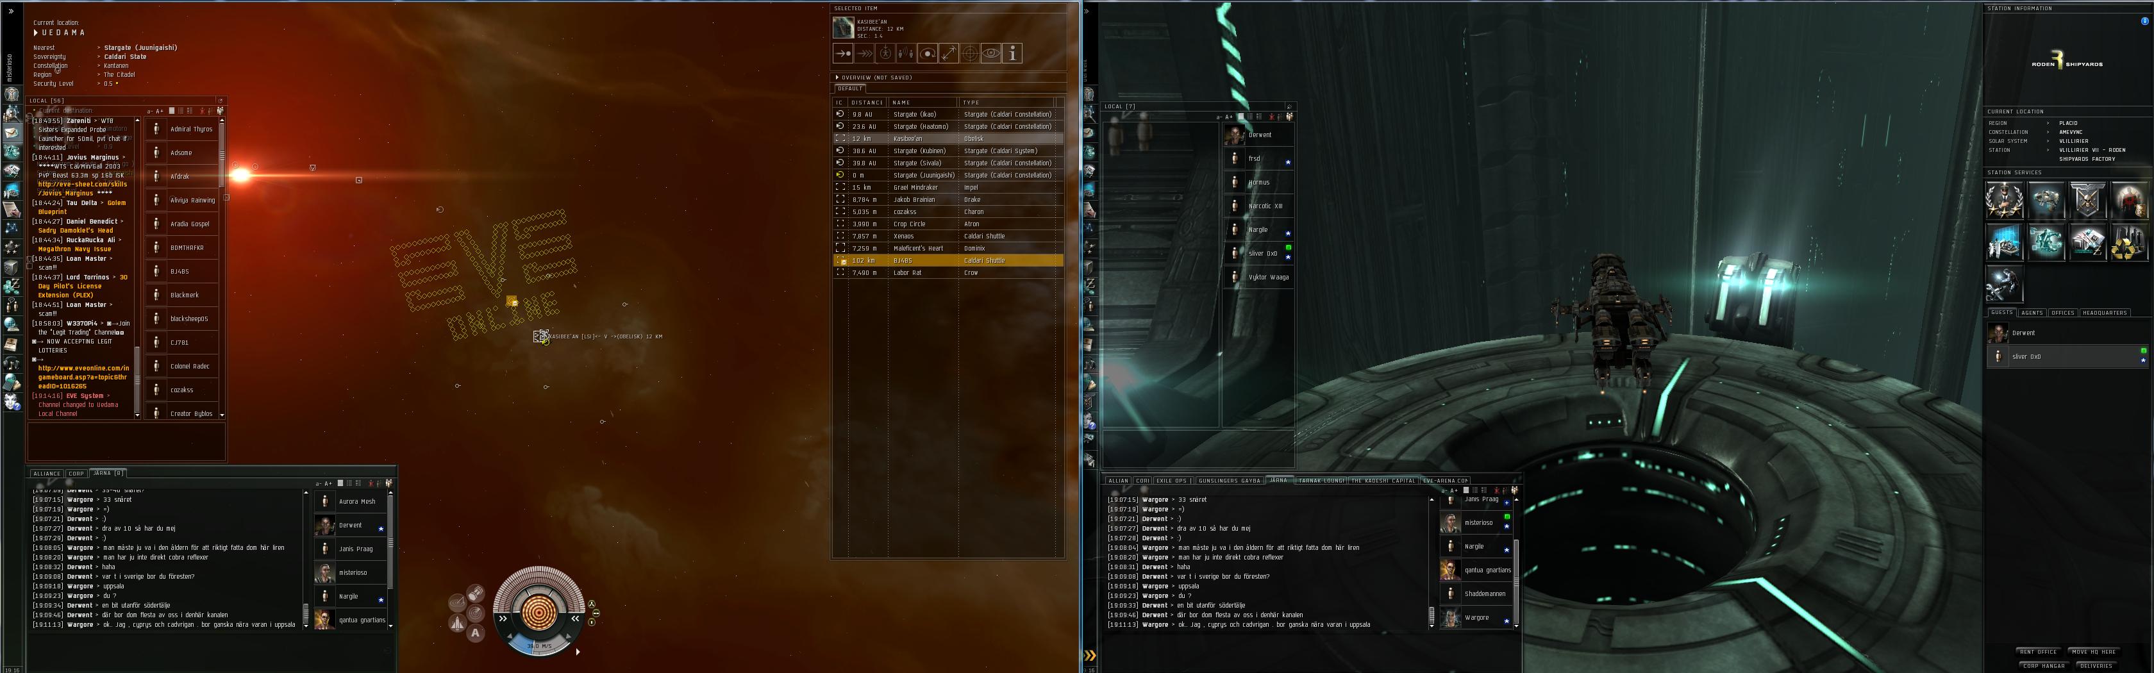Click the Keep at Range double-arrow icon
This screenshot has width=2154, height=673.
coord(949,53)
